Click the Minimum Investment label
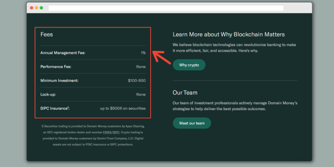 59,81
